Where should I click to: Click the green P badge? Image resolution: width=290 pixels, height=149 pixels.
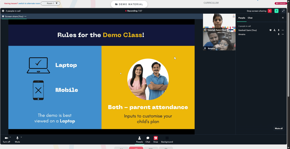[276, 11]
